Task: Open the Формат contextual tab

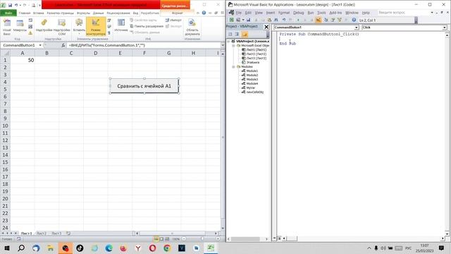Action: pyautogui.click(x=177, y=13)
